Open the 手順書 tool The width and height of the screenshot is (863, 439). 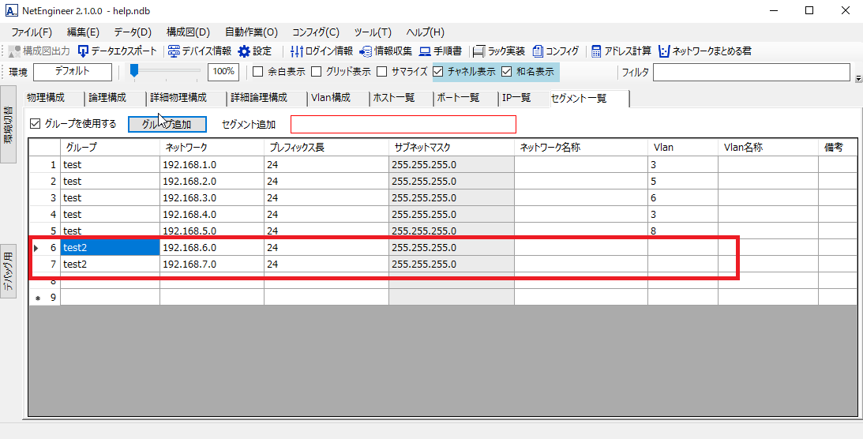425,51
